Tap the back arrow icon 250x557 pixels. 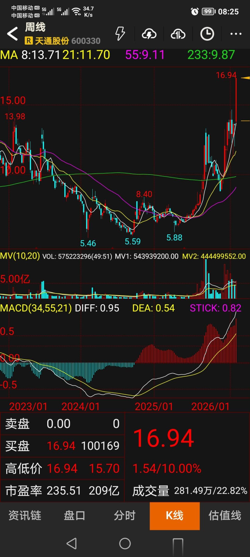[12, 34]
